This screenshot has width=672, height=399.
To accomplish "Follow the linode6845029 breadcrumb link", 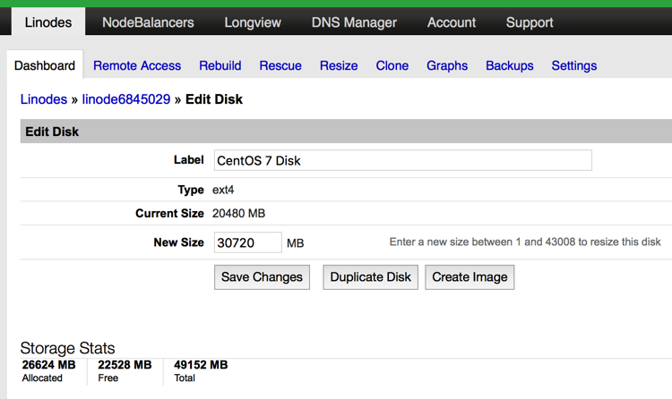I will (126, 99).
